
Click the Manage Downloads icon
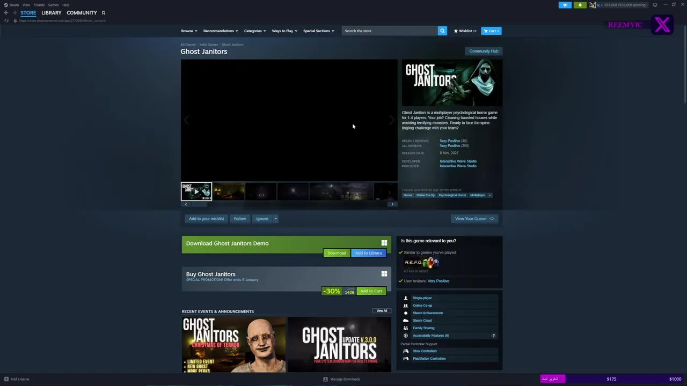[x=325, y=379]
